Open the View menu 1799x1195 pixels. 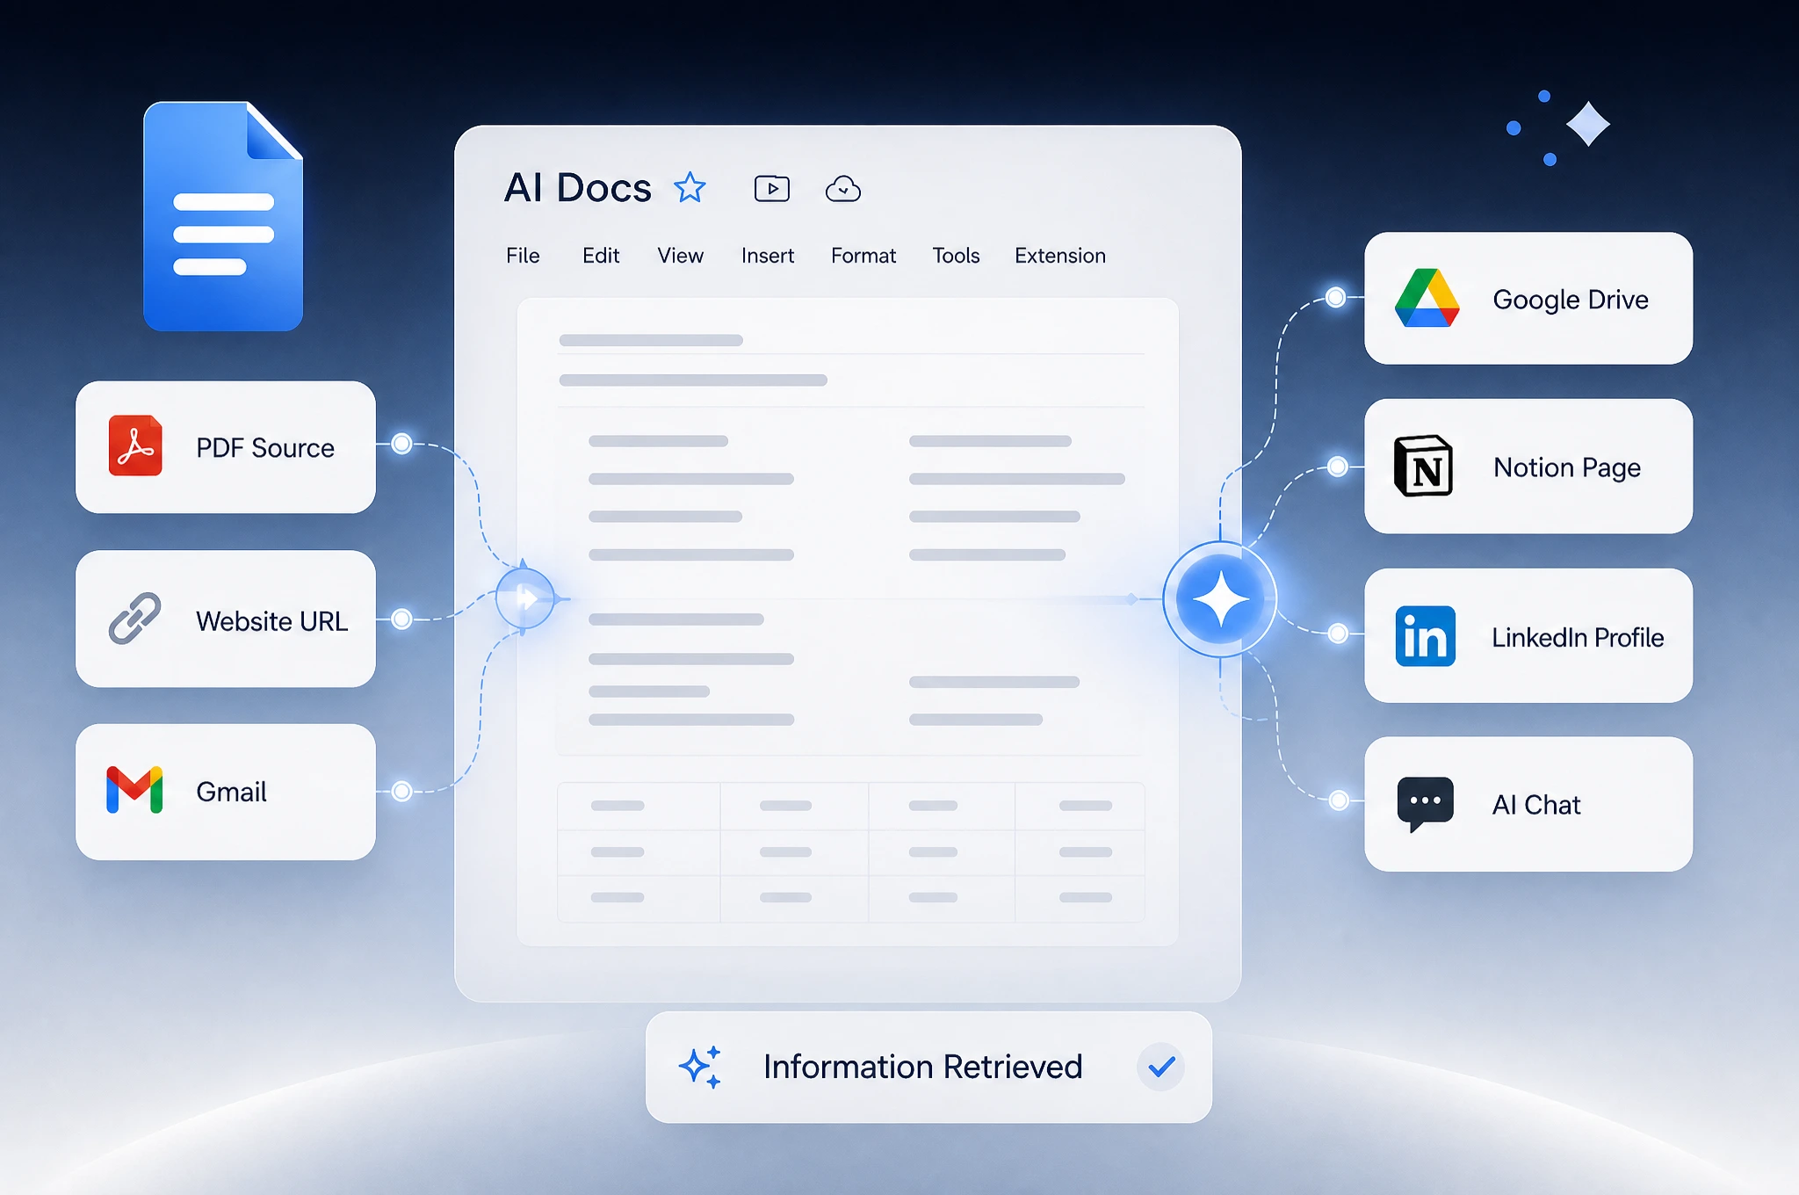click(x=681, y=256)
